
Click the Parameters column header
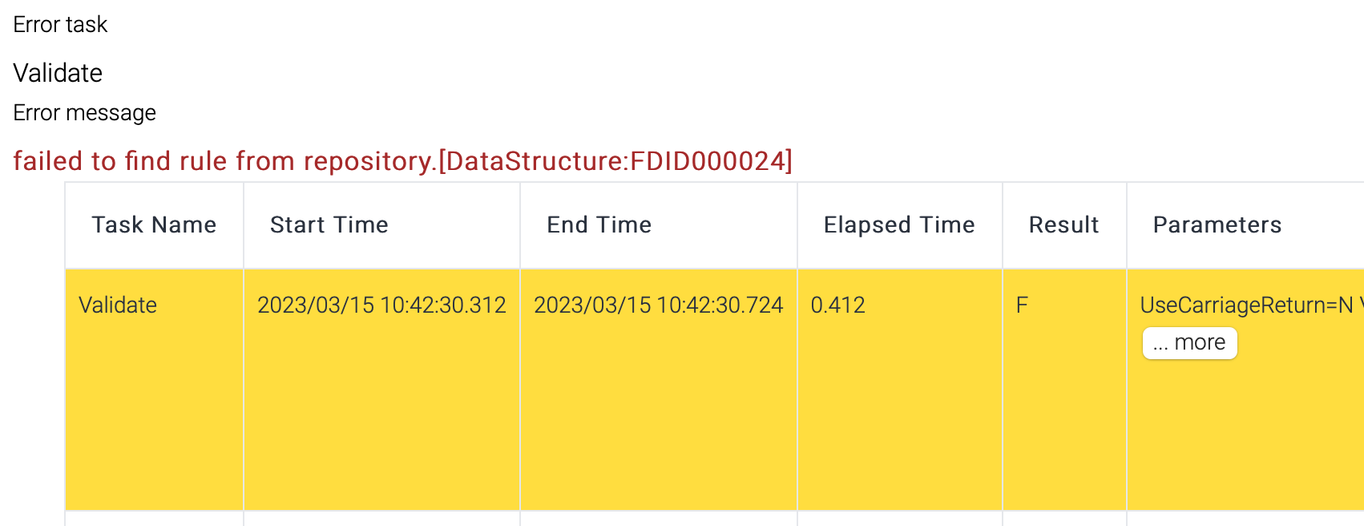pos(1217,225)
